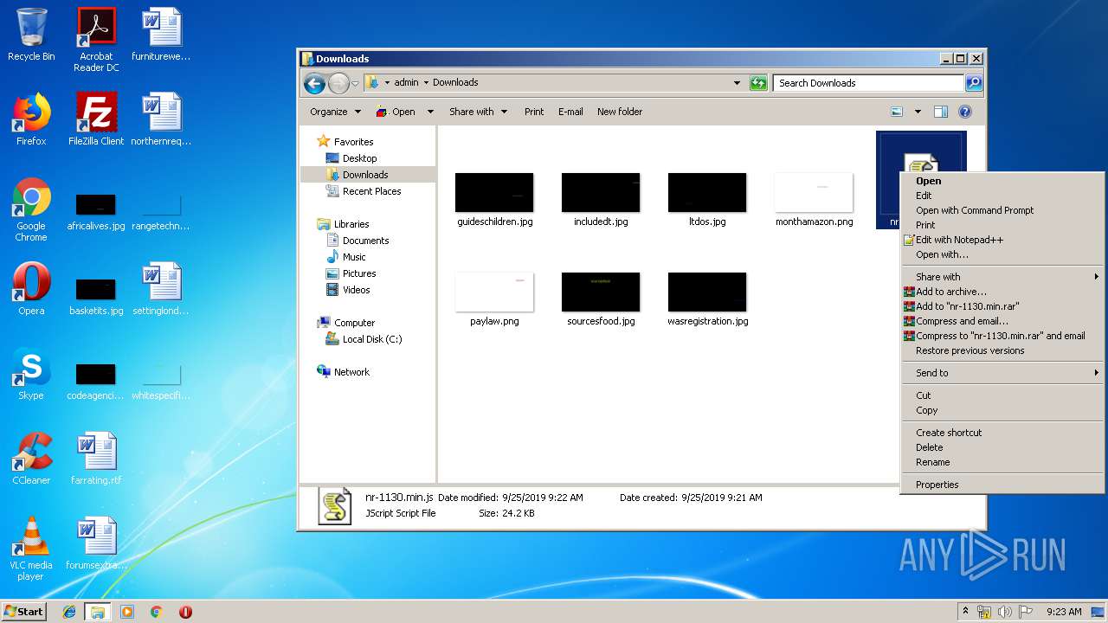
Task: Open Google Chrome desktop shortcut
Action: coord(31,210)
